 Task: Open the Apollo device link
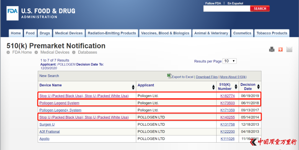tap(44, 139)
